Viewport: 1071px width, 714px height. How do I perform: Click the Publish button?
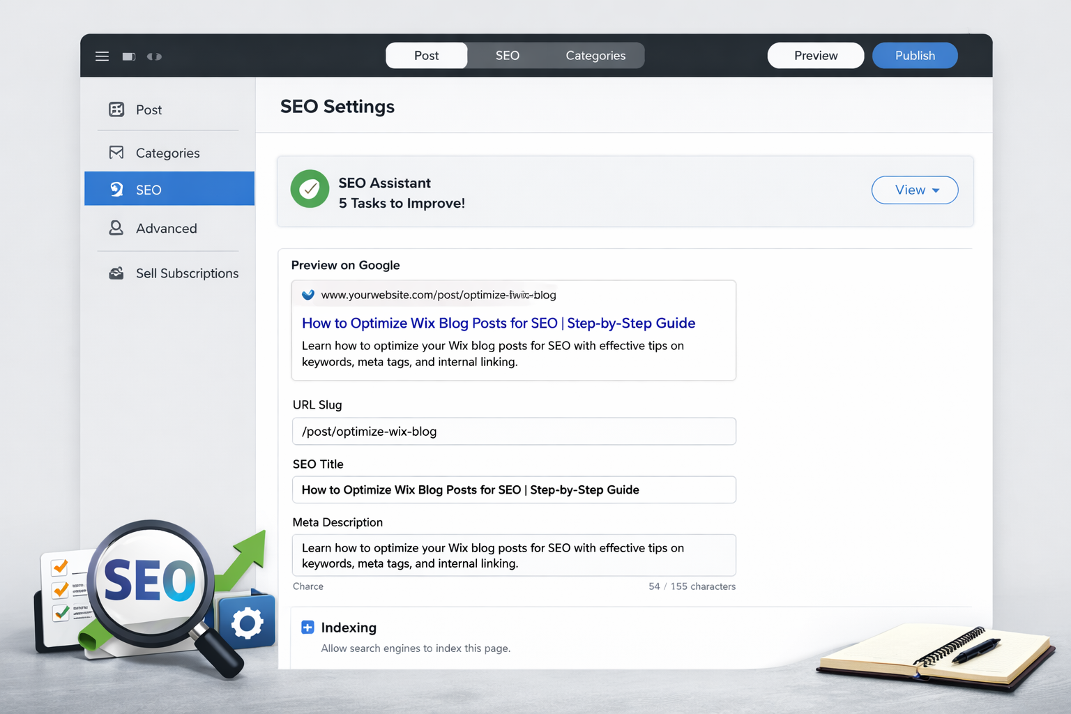pyautogui.click(x=915, y=56)
